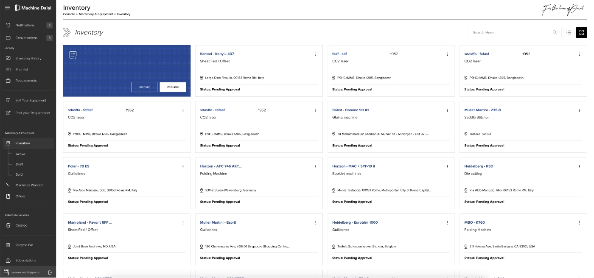
Task: Click the Search Here input field
Action: point(515,32)
